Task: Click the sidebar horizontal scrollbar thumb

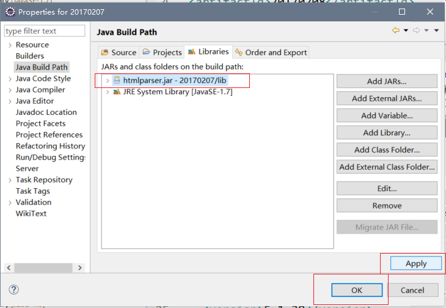Action: (43, 268)
